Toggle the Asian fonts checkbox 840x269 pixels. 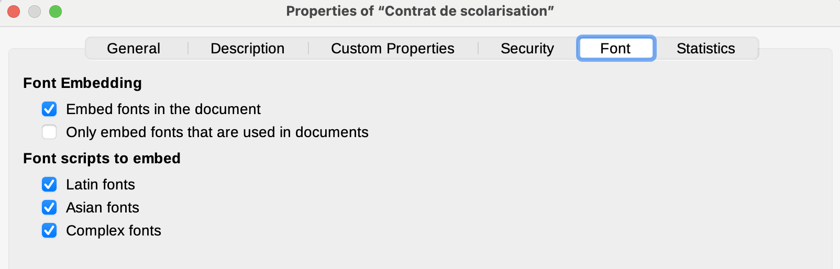(49, 207)
